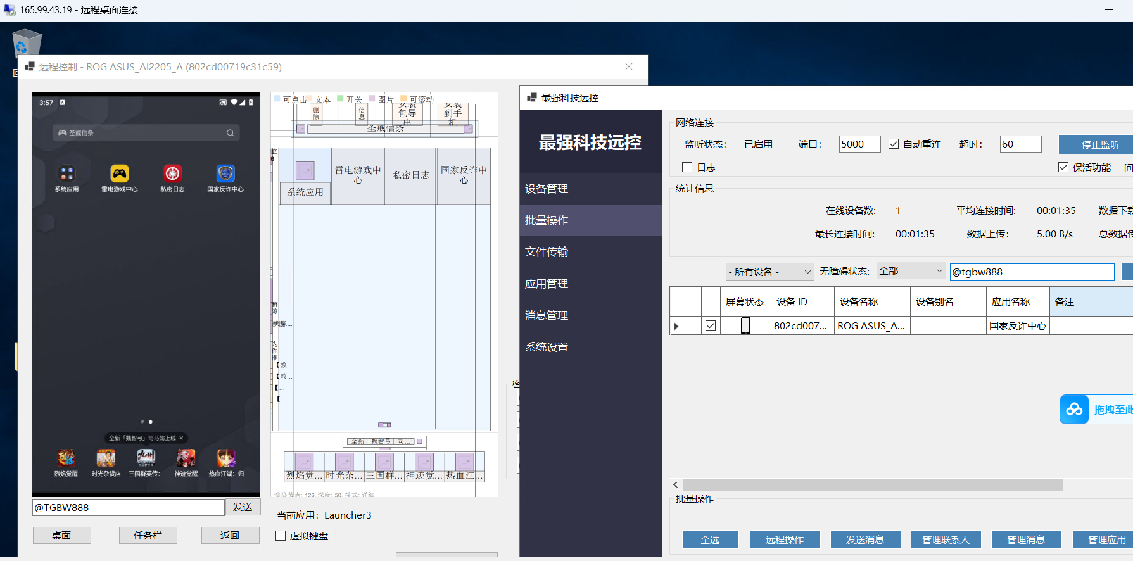Launch the 雷电游戏中心 app icon

(x=120, y=173)
